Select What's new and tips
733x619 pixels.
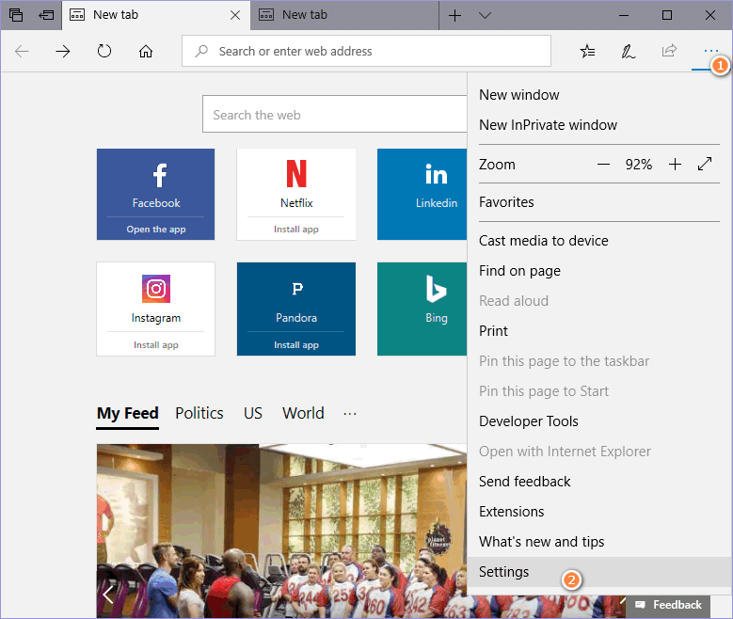pos(599,542)
